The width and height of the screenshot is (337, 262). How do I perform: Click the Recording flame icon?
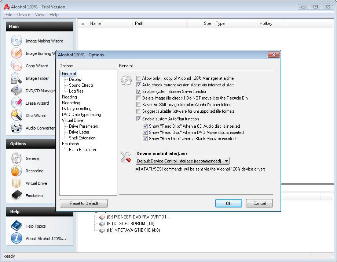[17, 171]
